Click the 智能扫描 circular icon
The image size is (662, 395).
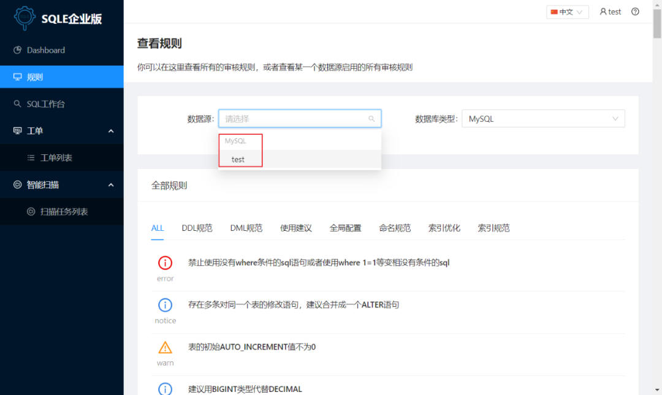pos(17,184)
